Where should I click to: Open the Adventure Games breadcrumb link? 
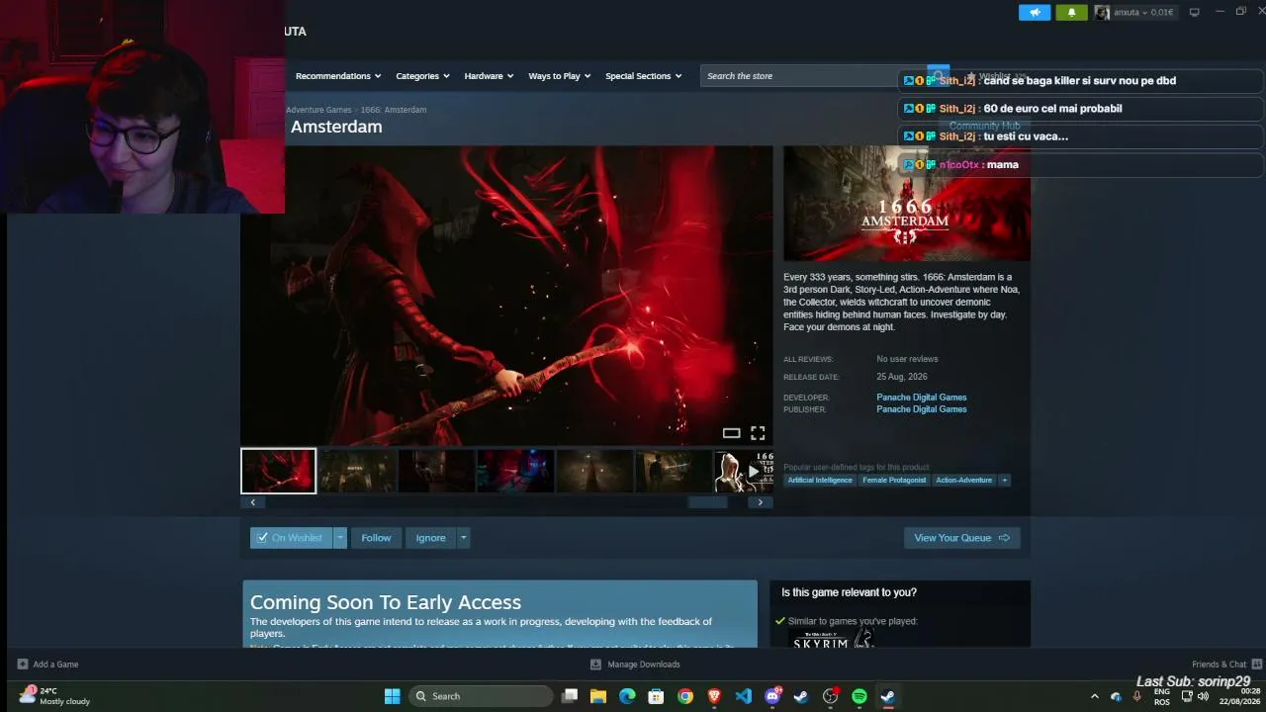click(x=318, y=110)
